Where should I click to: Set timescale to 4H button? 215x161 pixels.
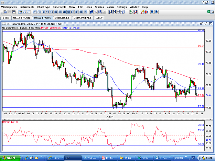[68, 12]
